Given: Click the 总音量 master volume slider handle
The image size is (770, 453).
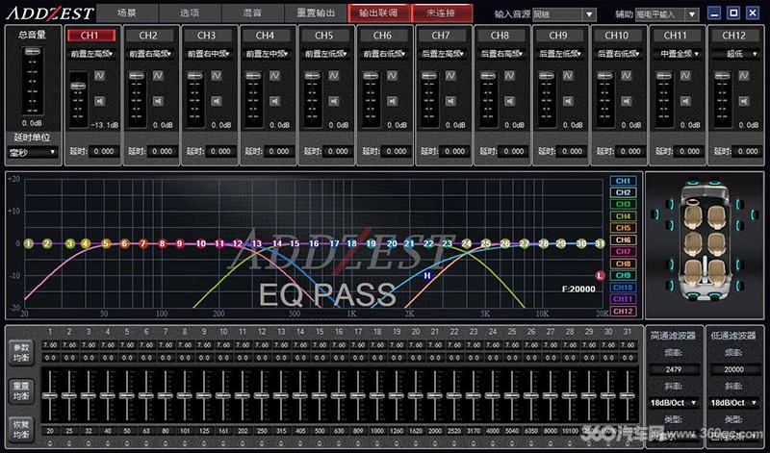Looking at the screenshot, I should pyautogui.click(x=32, y=52).
